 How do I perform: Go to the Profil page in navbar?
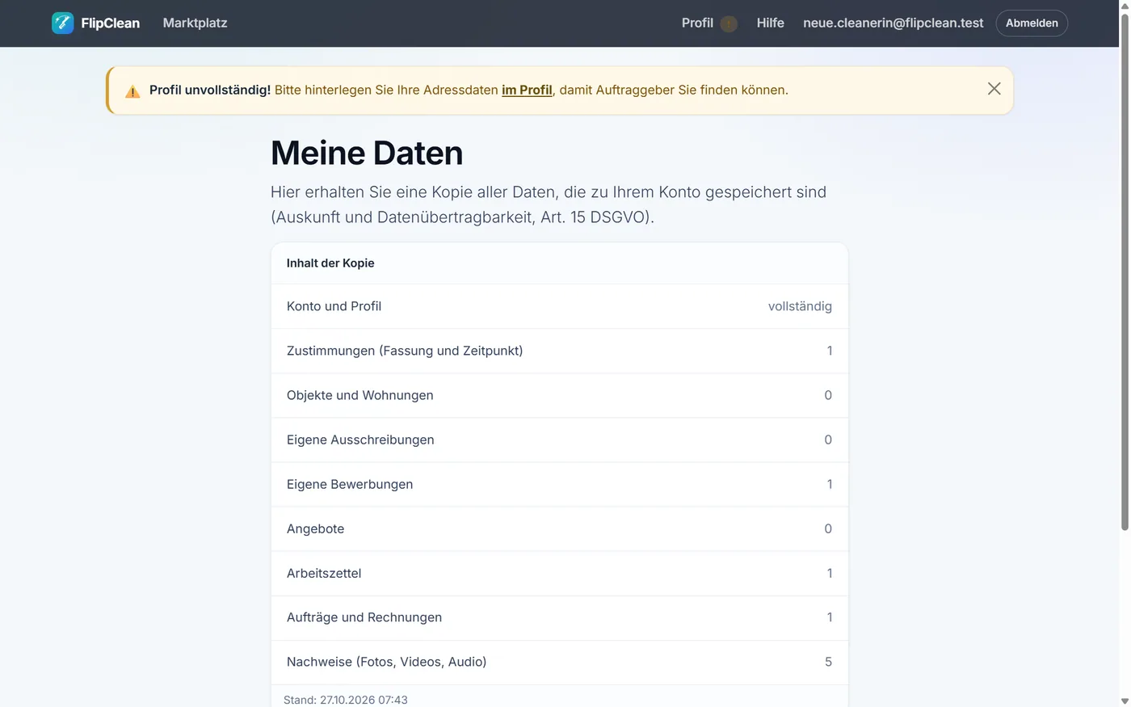point(697,23)
